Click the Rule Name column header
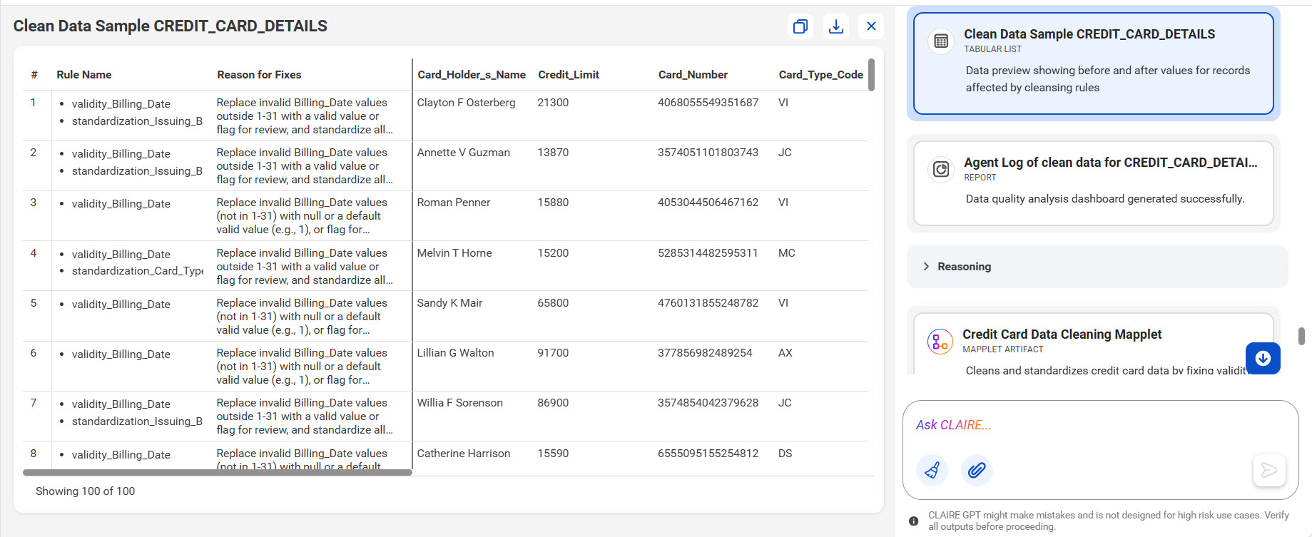The image size is (1312, 537). 84,75
